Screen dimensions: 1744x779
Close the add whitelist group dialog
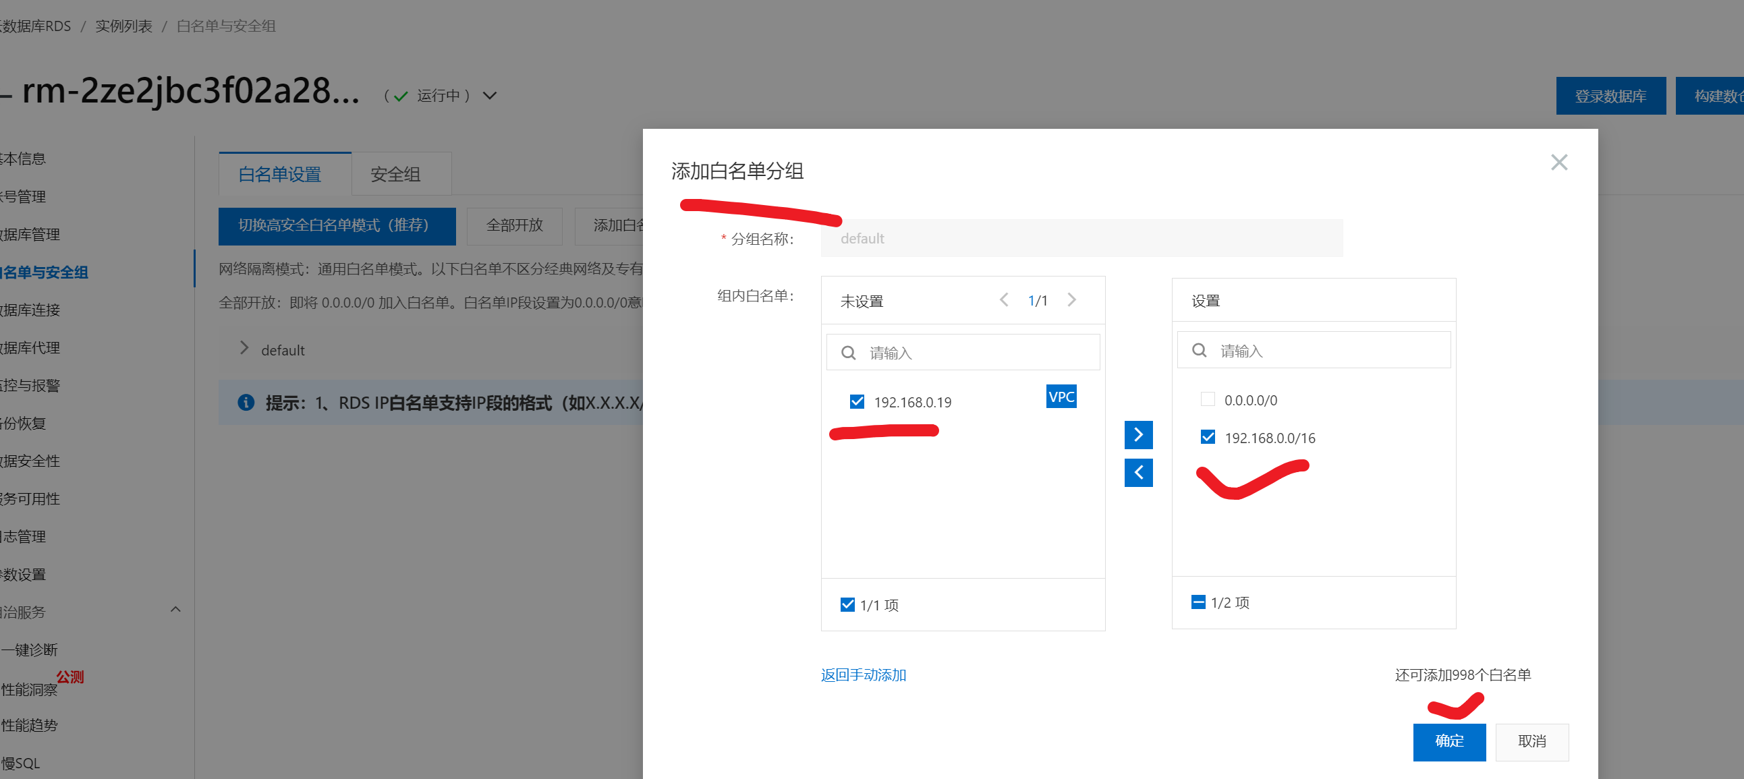coord(1558,163)
